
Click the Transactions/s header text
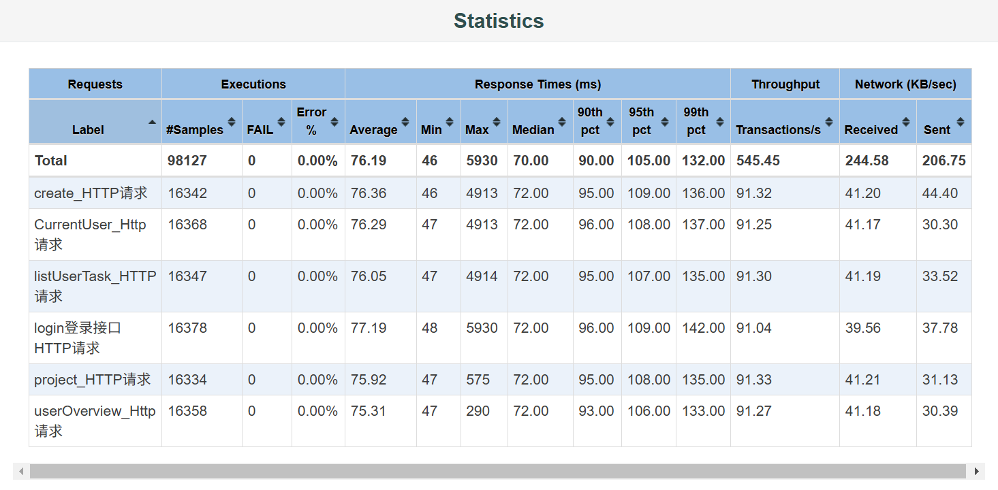click(778, 130)
